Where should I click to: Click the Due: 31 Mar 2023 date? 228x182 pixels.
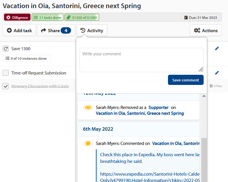[201, 17]
